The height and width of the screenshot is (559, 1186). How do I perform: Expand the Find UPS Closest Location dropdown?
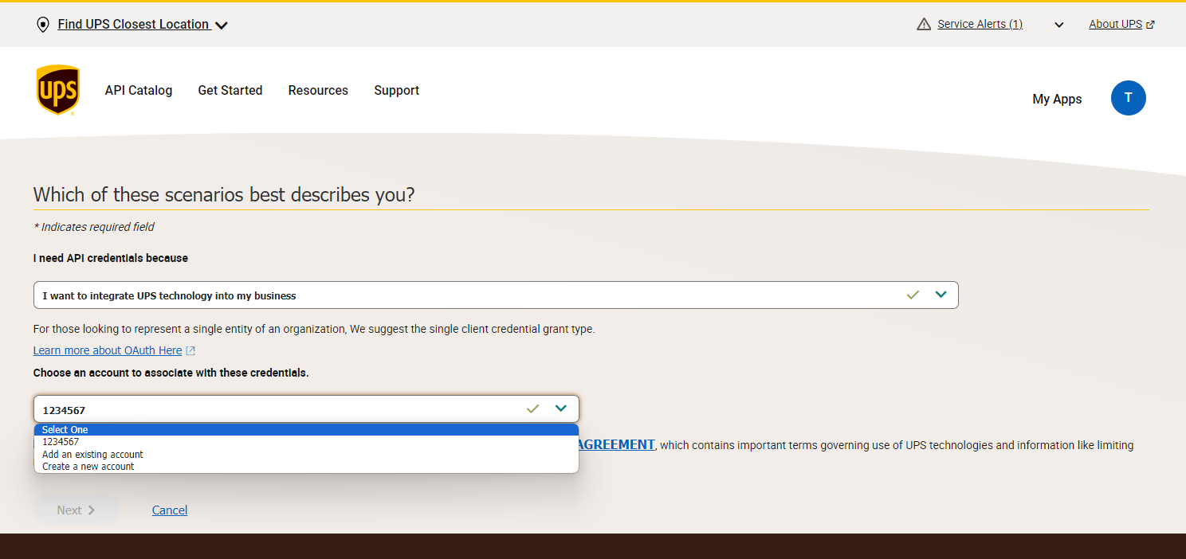[x=221, y=25]
